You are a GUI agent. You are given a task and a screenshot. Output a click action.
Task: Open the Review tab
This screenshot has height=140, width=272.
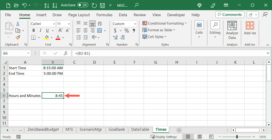tap(140, 15)
